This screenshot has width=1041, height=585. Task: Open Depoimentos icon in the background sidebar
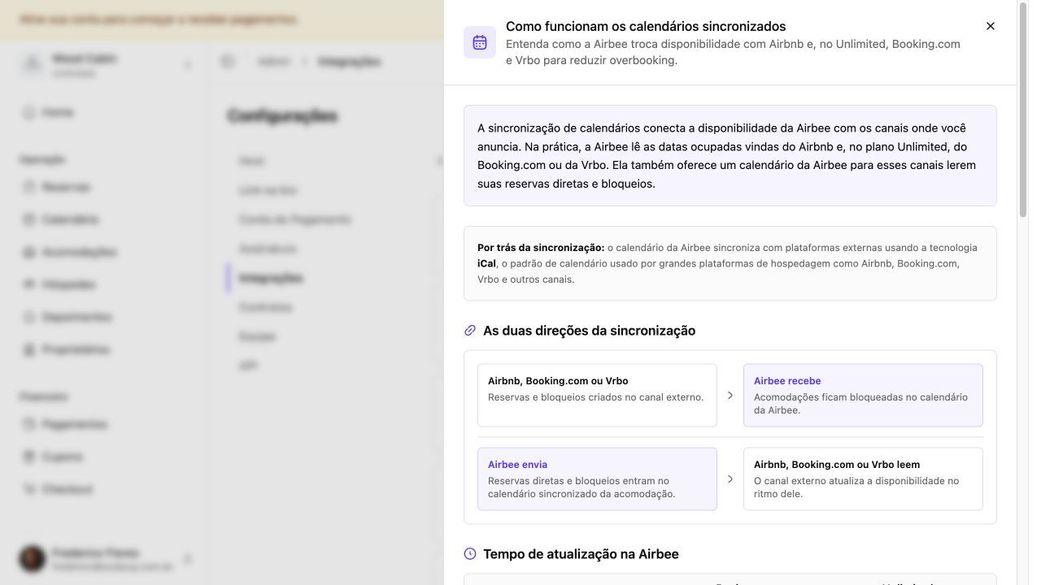click(29, 317)
